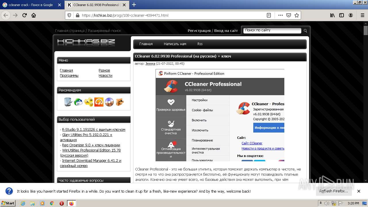This screenshot has width=368, height=207.
Task: Open a new browser tab
Action: coord(134,5)
